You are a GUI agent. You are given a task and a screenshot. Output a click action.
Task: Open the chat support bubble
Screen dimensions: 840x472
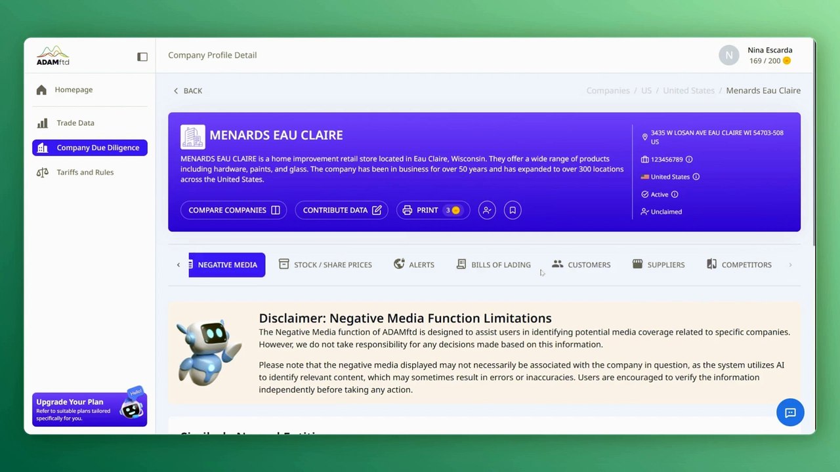(790, 412)
